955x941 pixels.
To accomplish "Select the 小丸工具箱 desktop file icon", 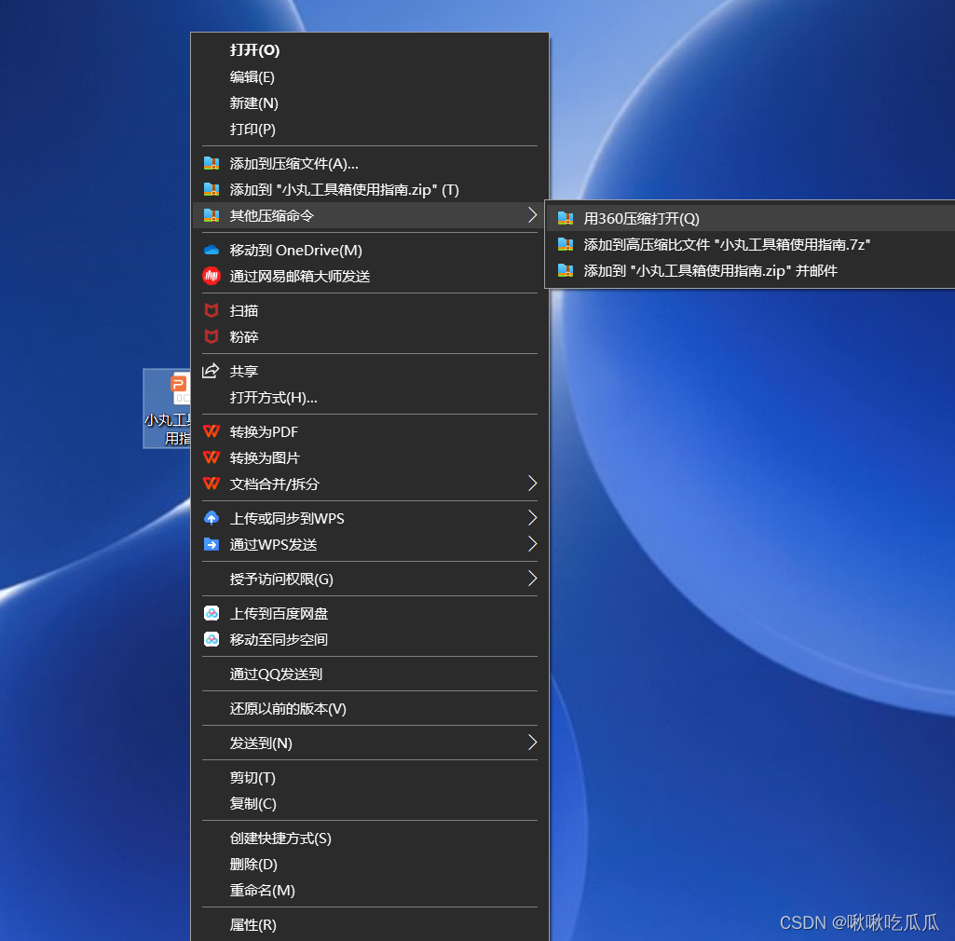I will [x=168, y=408].
